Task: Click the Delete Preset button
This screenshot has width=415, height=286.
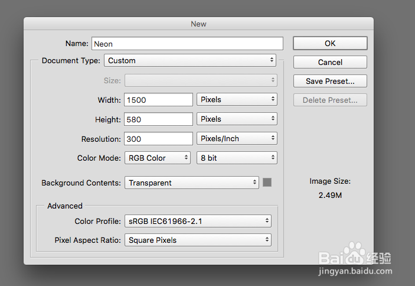Action: [x=330, y=100]
